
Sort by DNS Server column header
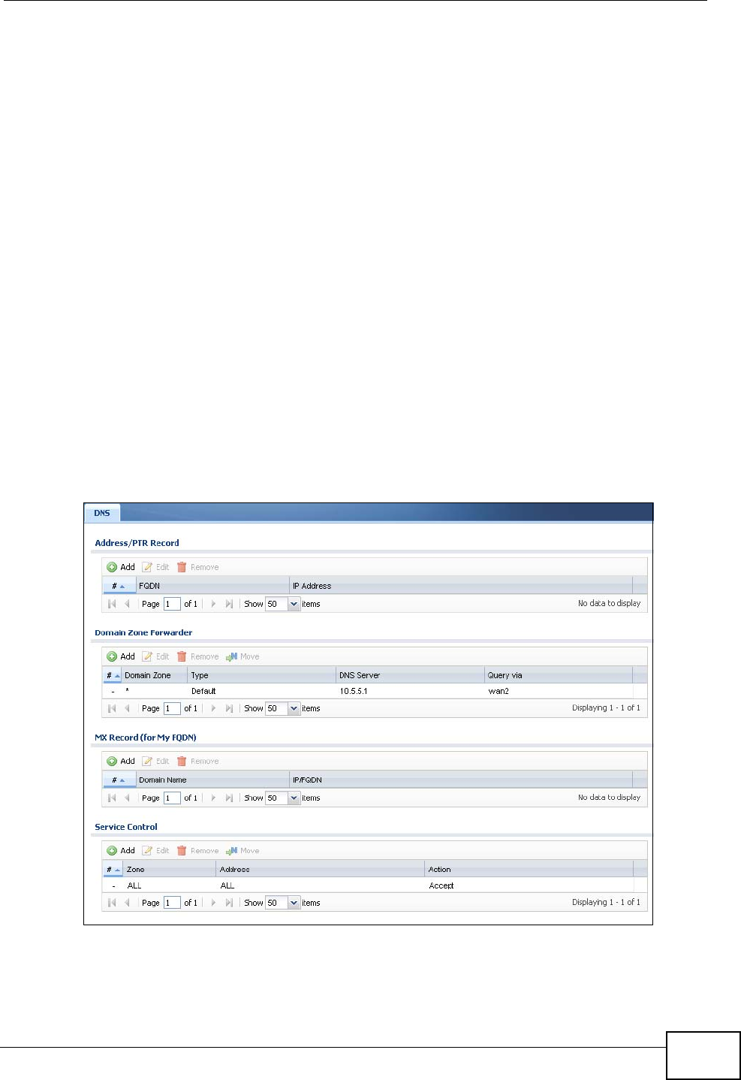point(410,675)
